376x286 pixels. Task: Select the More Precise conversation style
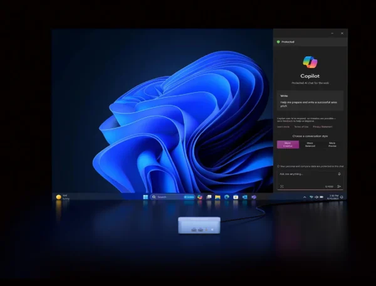[x=332, y=144]
